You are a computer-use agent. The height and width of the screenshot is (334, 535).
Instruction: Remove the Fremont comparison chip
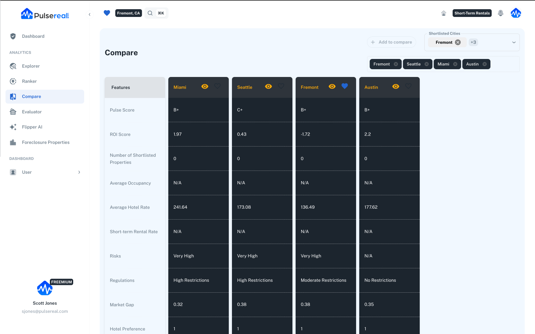(396, 64)
